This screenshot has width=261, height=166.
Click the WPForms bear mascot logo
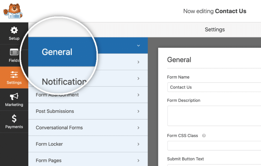(13, 11)
